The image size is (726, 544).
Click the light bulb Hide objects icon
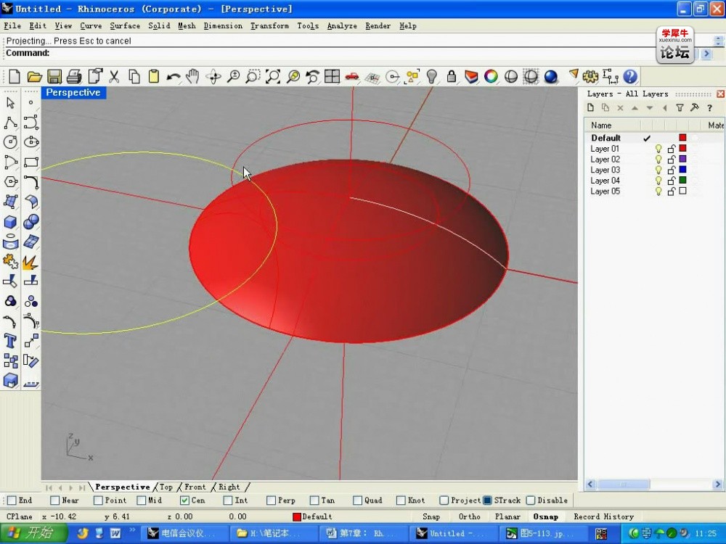click(431, 76)
